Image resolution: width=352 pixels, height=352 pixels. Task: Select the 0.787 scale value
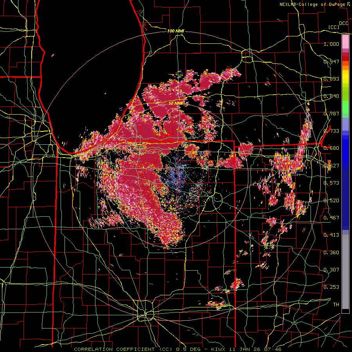coord(331,113)
